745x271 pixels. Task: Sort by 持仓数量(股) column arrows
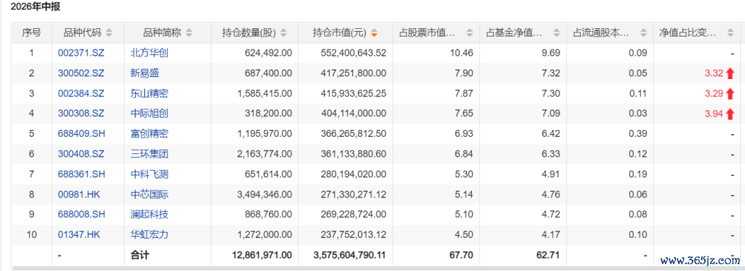(x=284, y=33)
